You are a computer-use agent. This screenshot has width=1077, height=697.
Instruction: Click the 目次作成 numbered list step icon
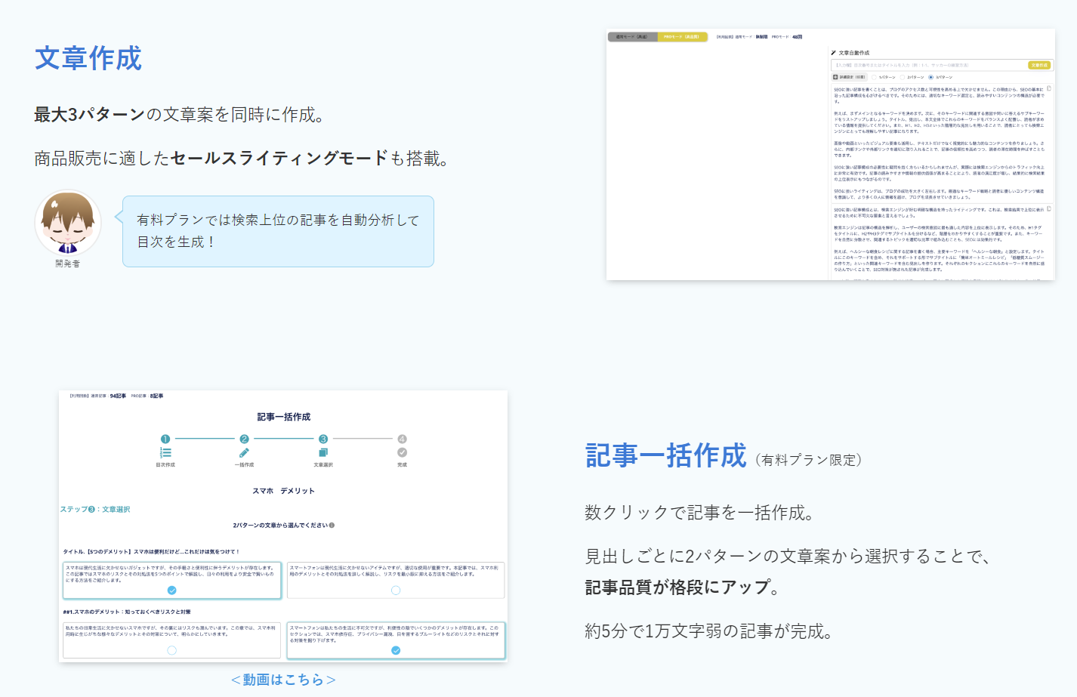[165, 452]
